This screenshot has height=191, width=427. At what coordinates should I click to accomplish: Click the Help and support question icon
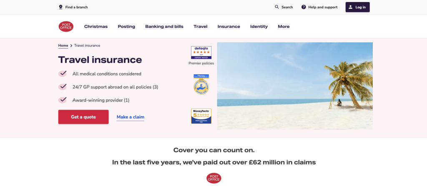pos(304,7)
